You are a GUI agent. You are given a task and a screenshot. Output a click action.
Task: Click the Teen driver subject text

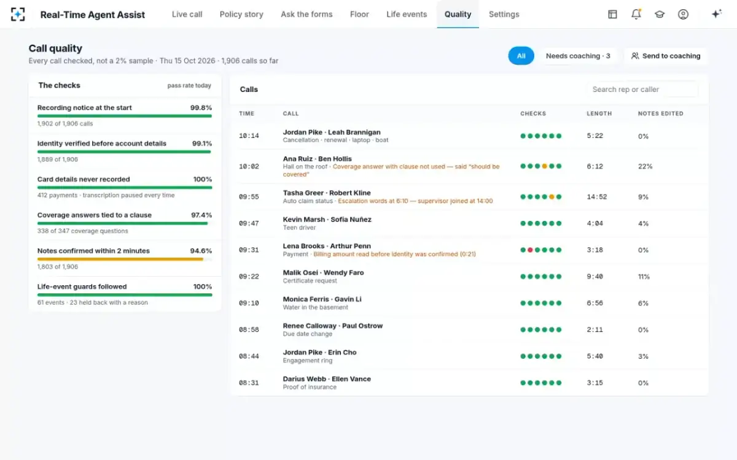pyautogui.click(x=300, y=228)
